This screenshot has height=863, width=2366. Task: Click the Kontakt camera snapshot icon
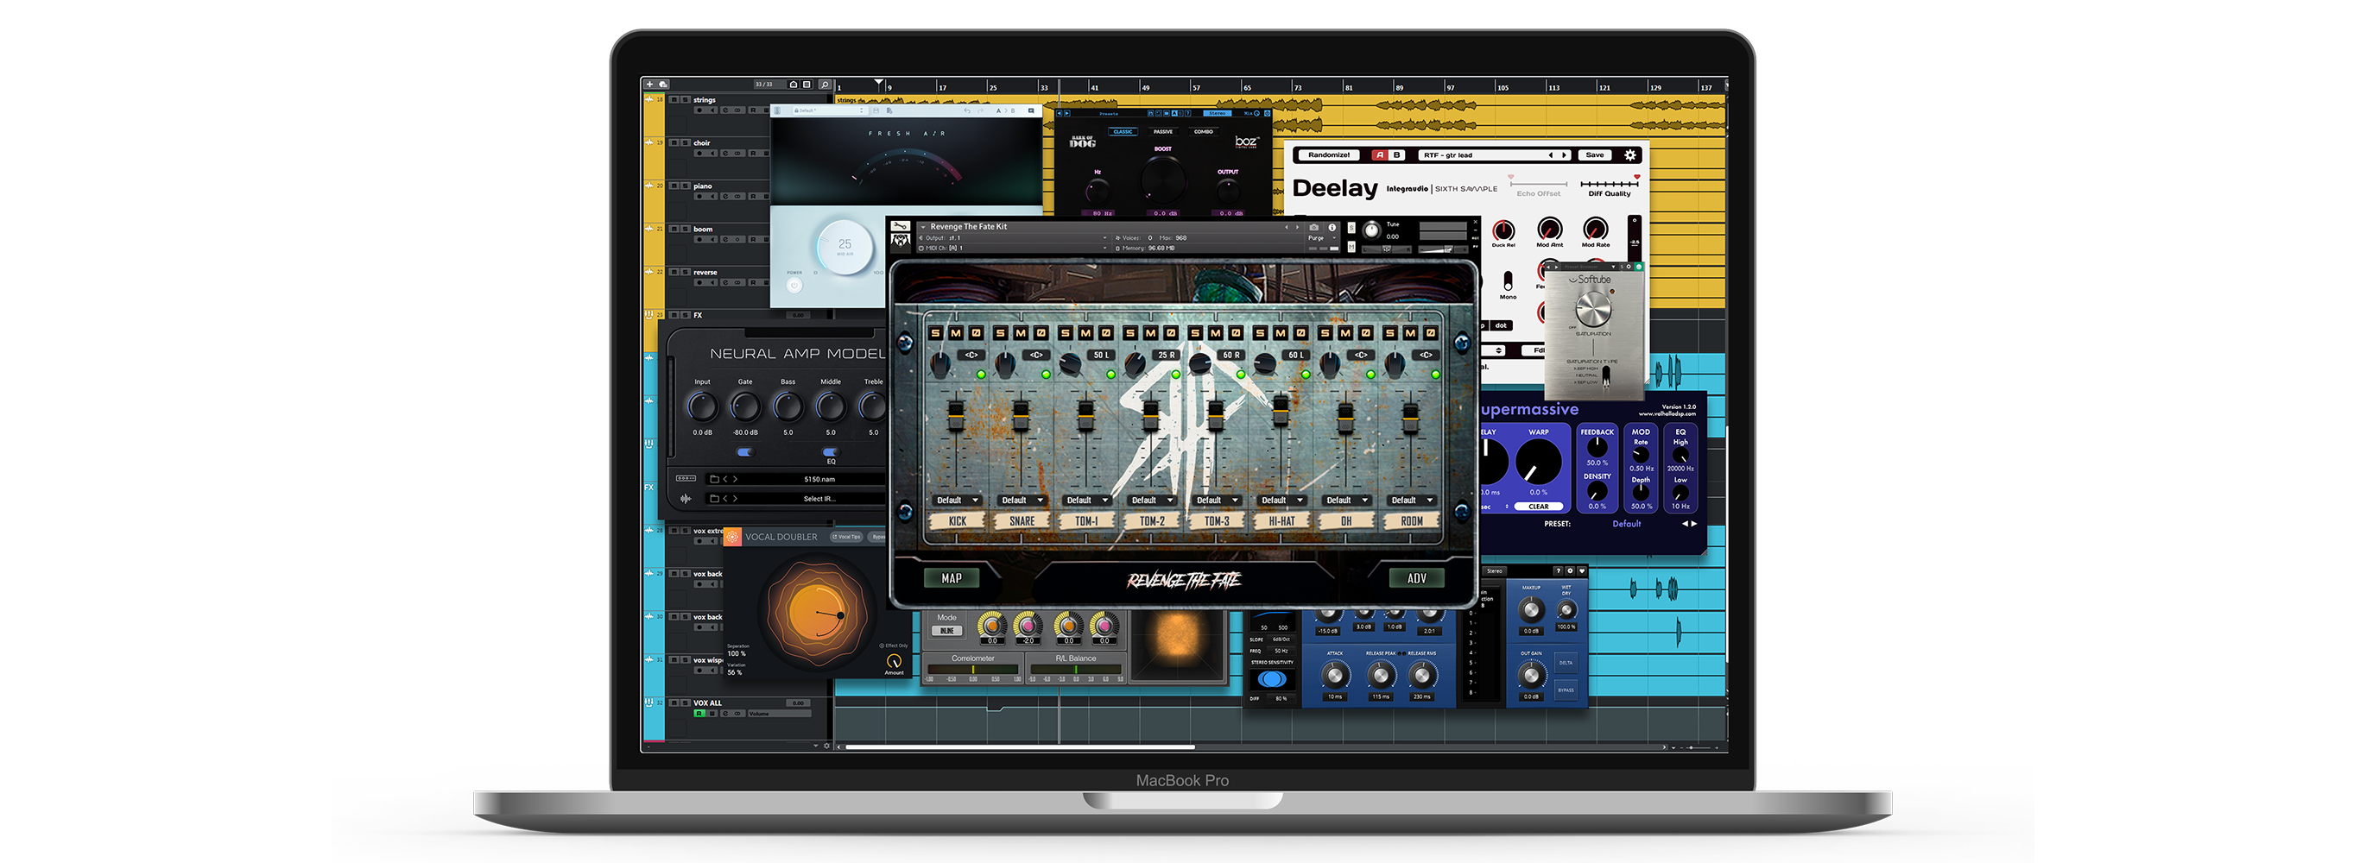point(1314,227)
